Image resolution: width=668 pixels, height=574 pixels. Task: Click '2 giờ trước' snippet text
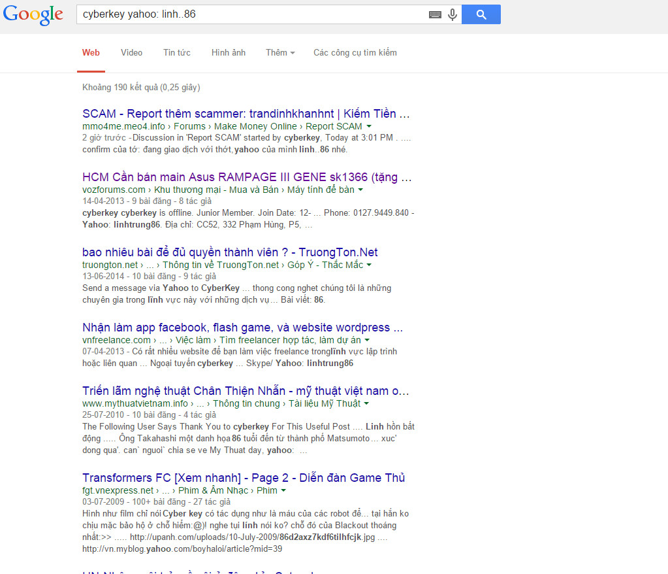click(x=104, y=138)
